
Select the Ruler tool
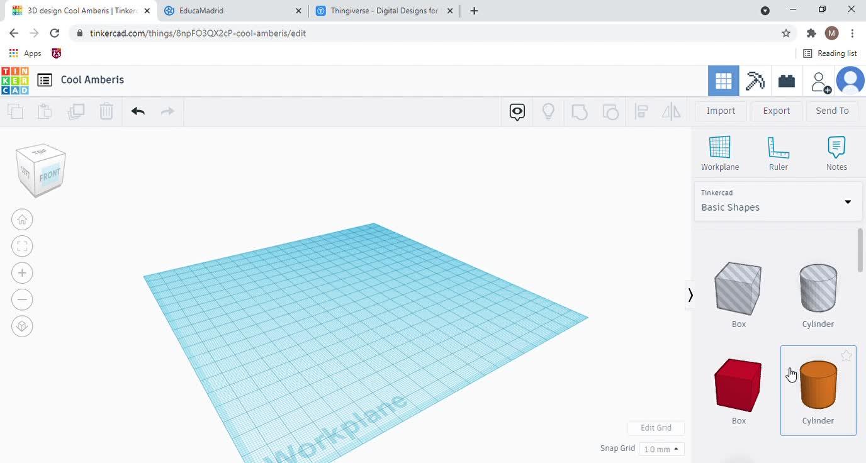pyautogui.click(x=778, y=153)
